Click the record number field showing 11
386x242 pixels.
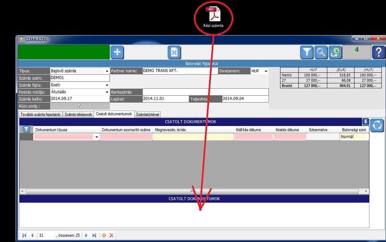coord(46,235)
